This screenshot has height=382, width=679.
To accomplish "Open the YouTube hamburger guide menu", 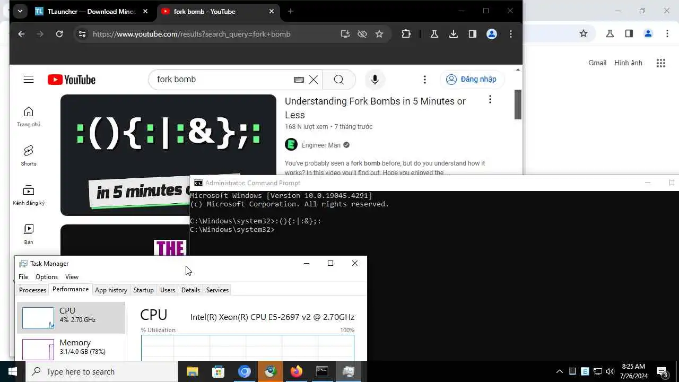I will pos(29,80).
